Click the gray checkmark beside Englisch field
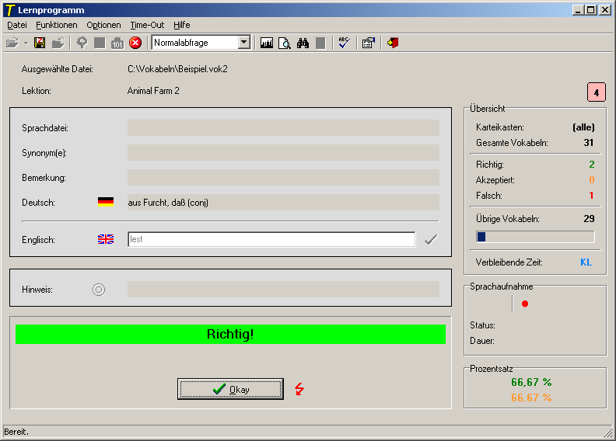Image resolution: width=616 pixels, height=441 pixels. 431,239
